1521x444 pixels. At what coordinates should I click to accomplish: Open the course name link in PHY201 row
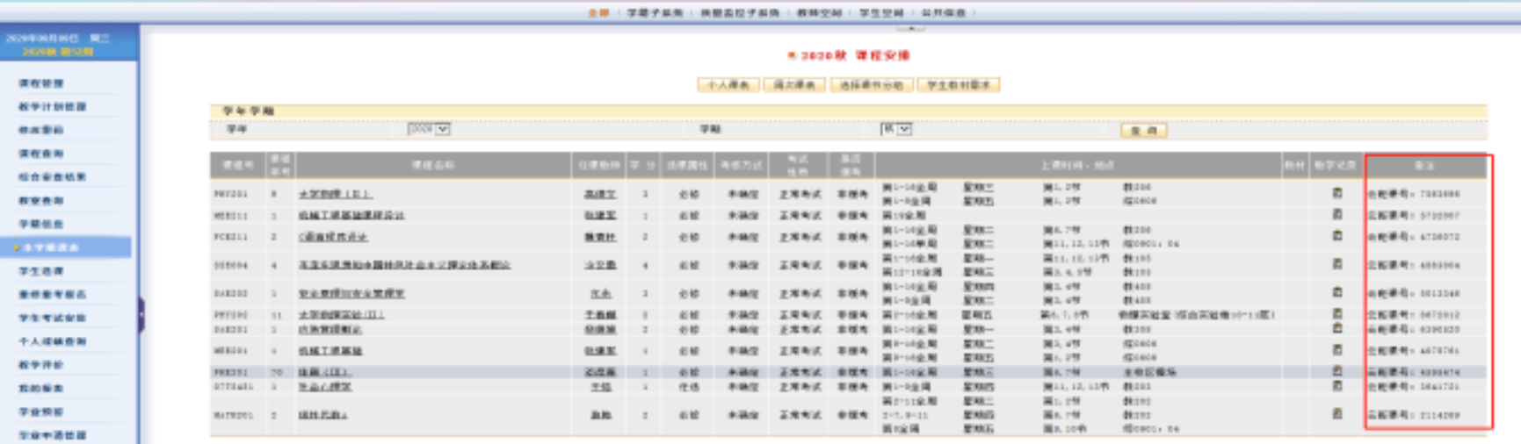(335, 194)
